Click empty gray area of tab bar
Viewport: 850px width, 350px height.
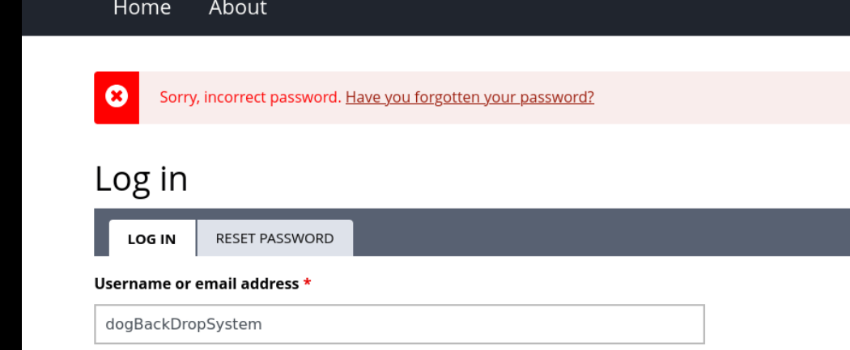pos(599,233)
